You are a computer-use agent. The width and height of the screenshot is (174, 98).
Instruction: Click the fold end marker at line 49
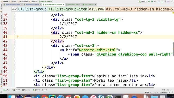coord(15,72)
